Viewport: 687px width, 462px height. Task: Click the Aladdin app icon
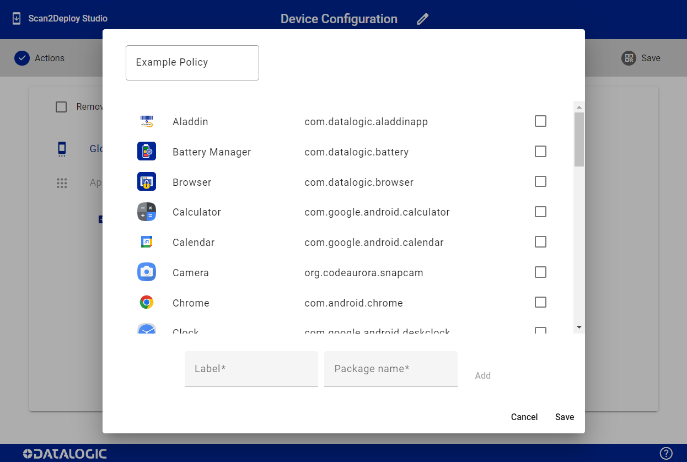click(x=147, y=121)
